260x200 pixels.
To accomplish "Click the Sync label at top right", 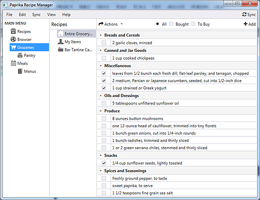I will 251,15.
